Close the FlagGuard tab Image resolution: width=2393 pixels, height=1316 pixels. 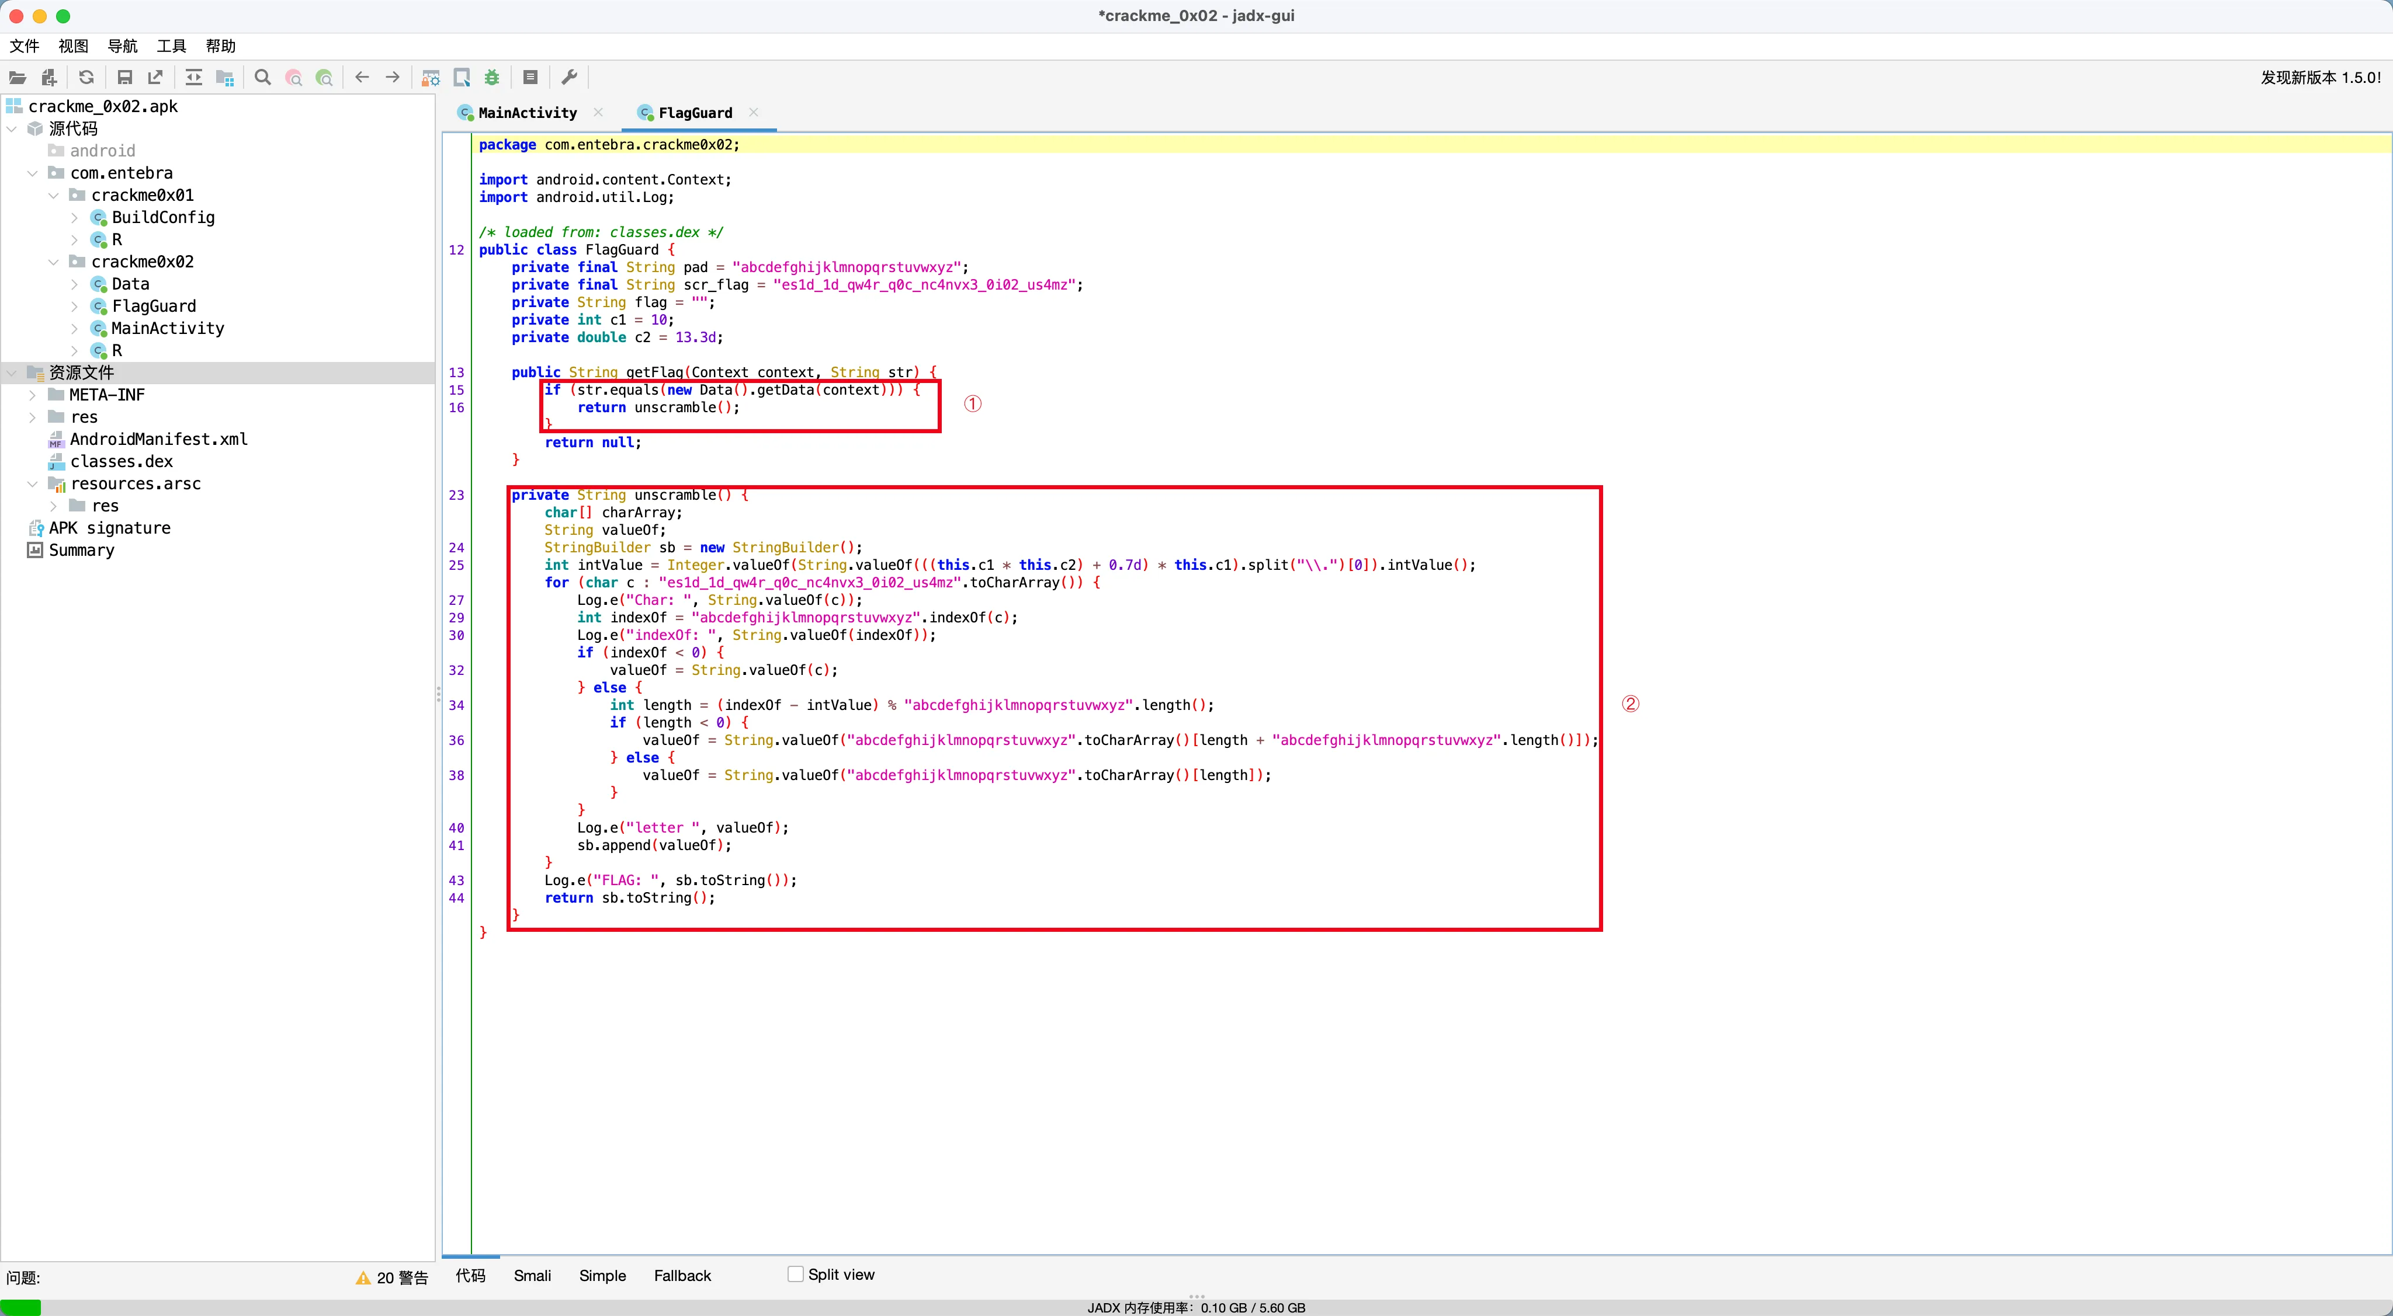(754, 112)
